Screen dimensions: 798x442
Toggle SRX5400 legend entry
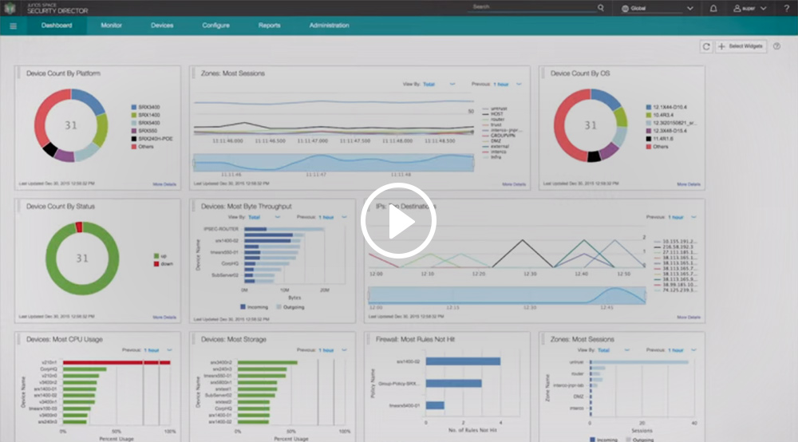coord(145,123)
